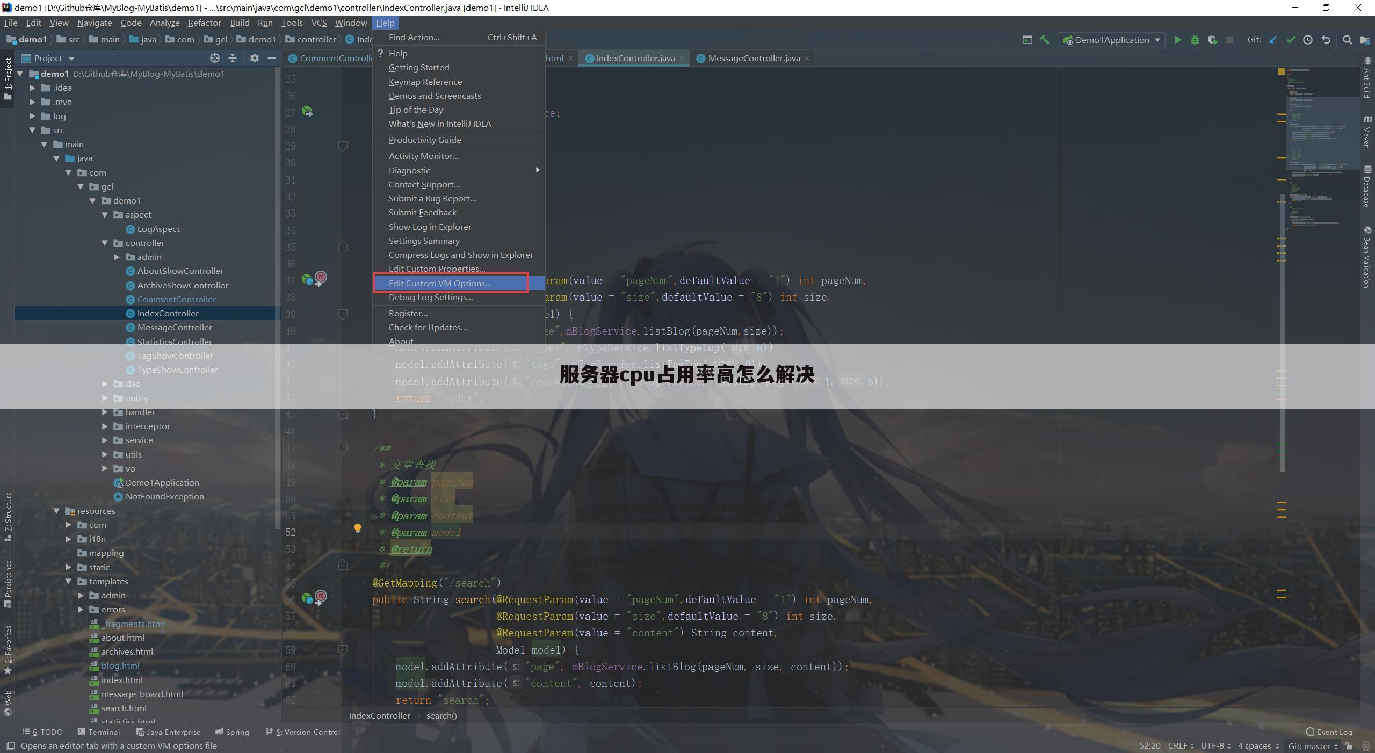Open the Help question mark menu entry
Image resolution: width=1375 pixels, height=753 pixels.
[x=397, y=53]
